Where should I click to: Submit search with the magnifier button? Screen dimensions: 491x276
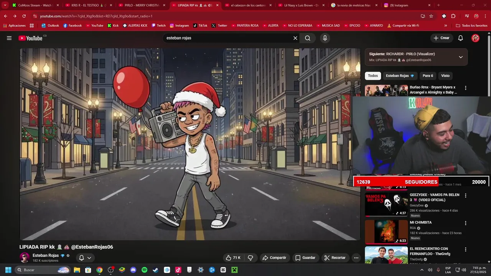coord(308,38)
